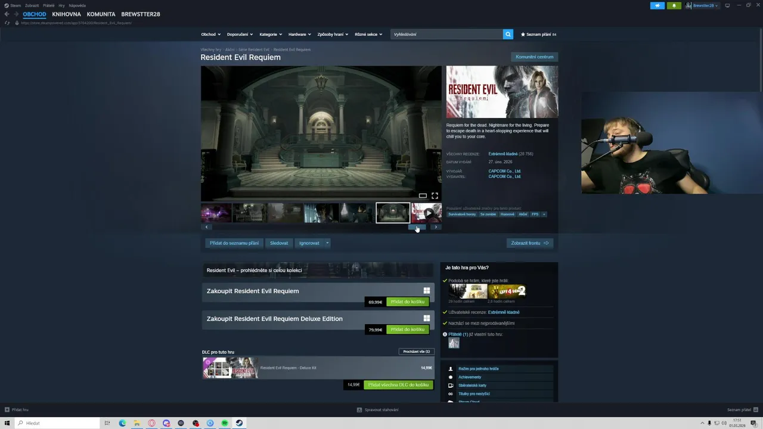Reload the page with the refresh icon

point(7,23)
